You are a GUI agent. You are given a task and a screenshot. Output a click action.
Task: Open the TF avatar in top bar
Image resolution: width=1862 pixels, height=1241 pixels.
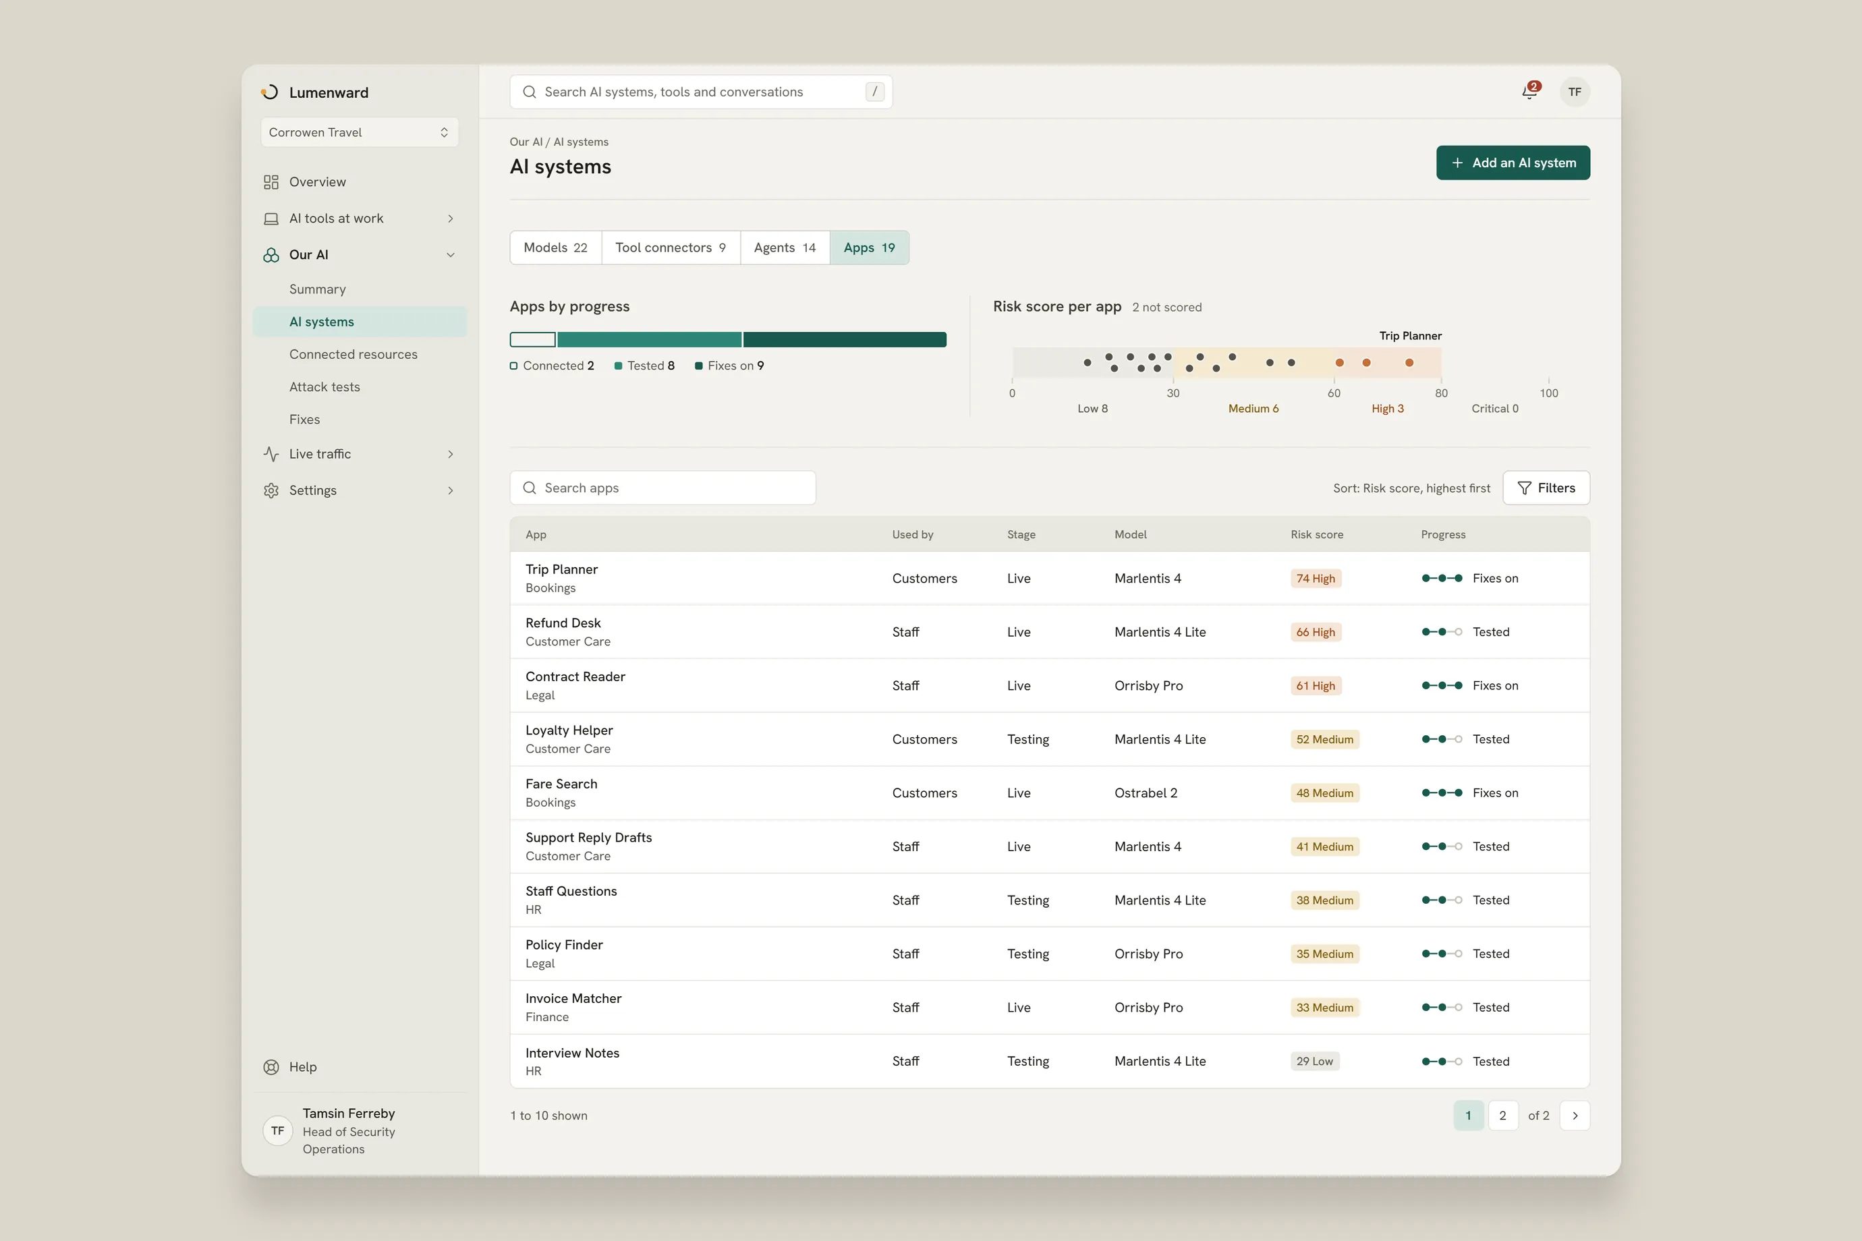click(x=1575, y=92)
